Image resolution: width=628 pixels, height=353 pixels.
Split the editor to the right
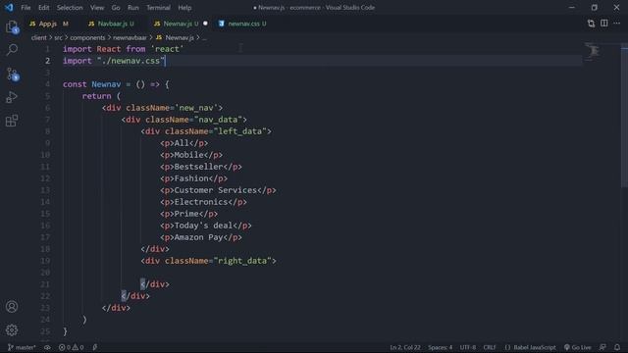point(604,24)
